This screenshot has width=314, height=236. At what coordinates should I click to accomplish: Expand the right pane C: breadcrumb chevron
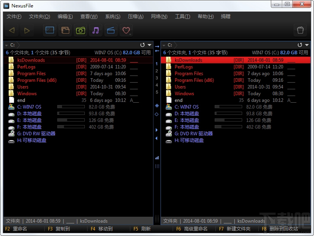[175, 45]
